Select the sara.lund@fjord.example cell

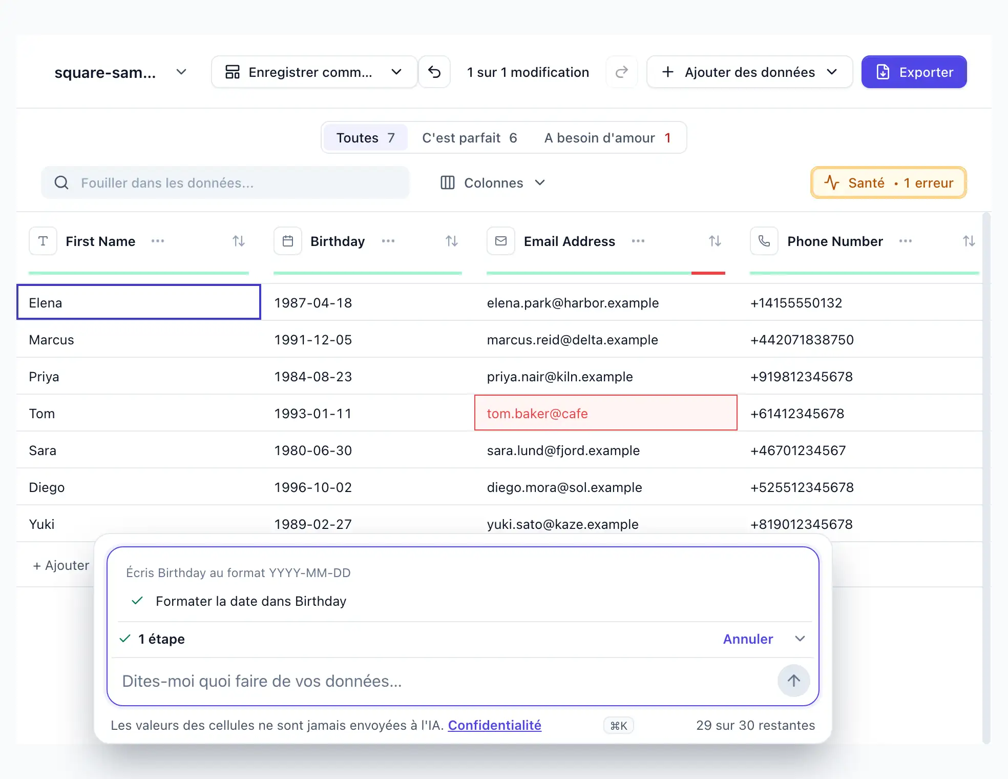[605, 450]
